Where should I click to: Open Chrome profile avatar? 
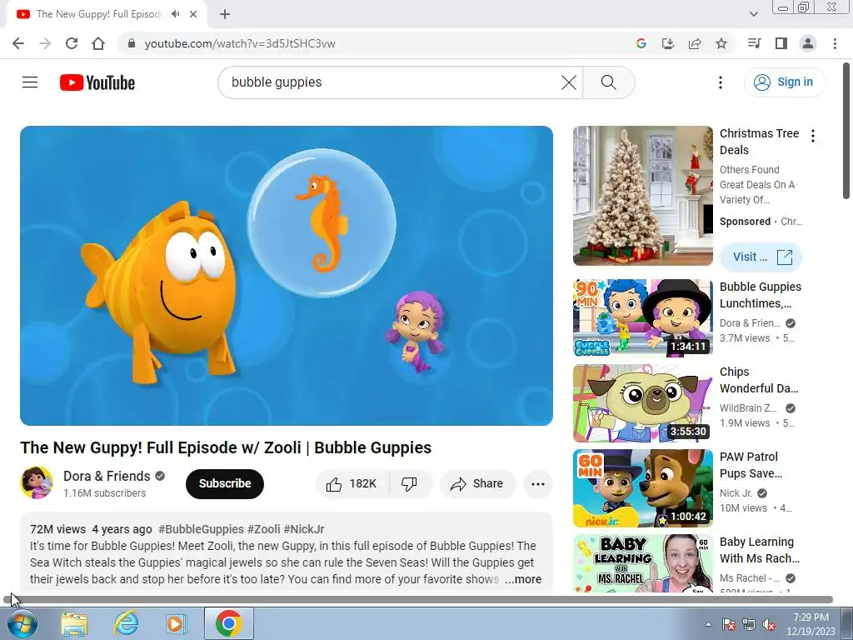(x=808, y=43)
